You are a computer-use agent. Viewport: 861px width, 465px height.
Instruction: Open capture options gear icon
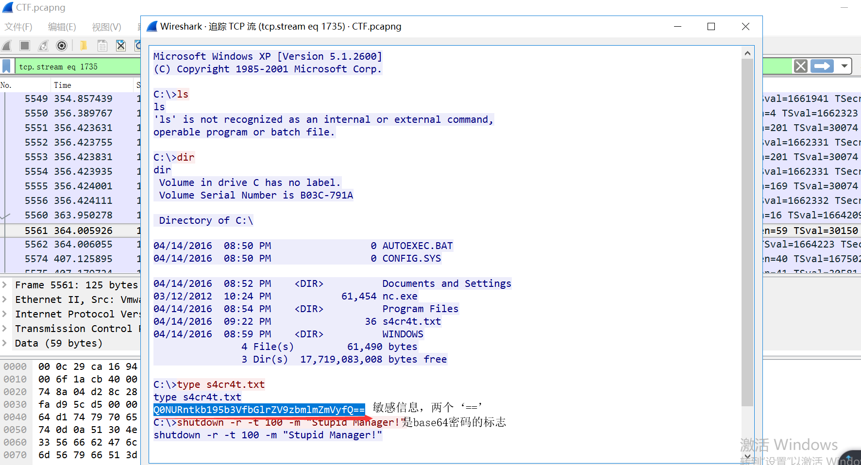(62, 46)
